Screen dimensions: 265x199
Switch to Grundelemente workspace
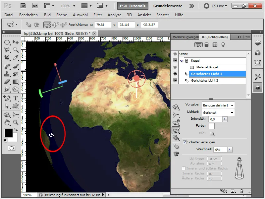point(168,6)
